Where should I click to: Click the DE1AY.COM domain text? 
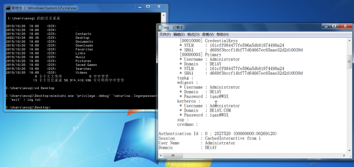(x=220, y=110)
